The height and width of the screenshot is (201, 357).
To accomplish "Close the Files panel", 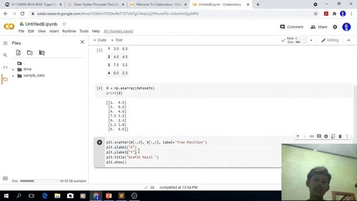I will (82, 42).
